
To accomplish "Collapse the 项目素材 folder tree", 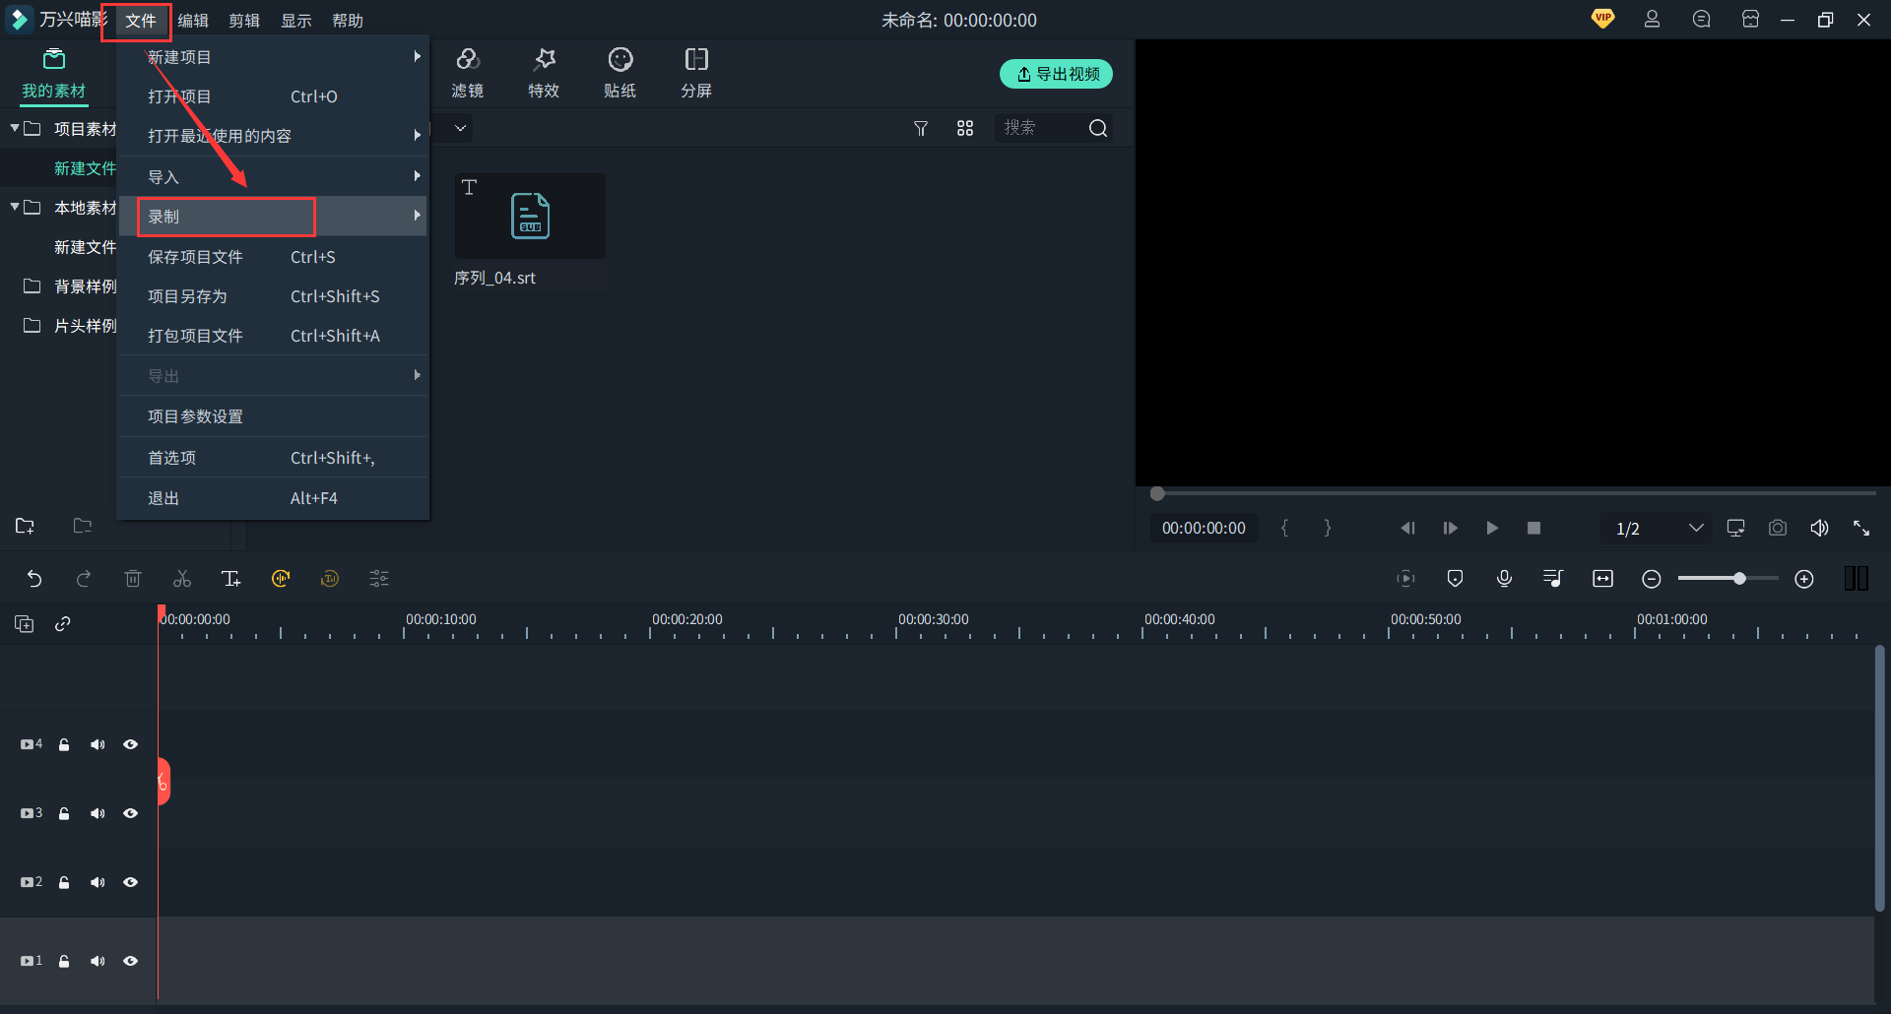I will click(x=15, y=129).
